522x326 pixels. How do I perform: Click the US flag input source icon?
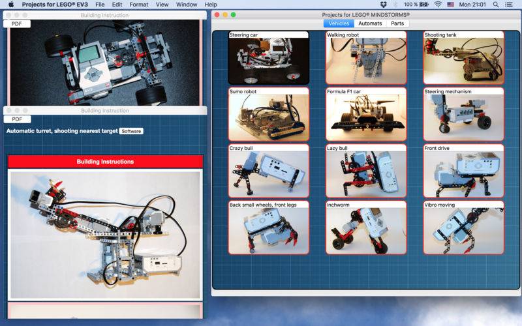[x=450, y=5]
